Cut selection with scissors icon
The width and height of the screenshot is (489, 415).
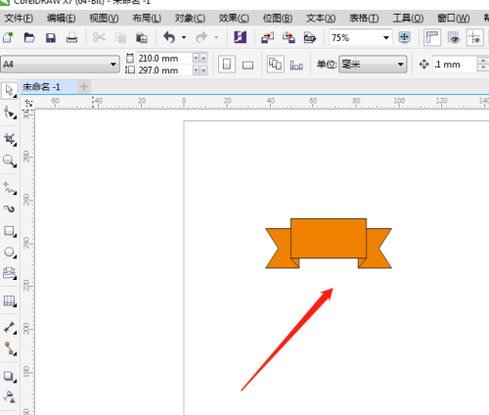(99, 37)
